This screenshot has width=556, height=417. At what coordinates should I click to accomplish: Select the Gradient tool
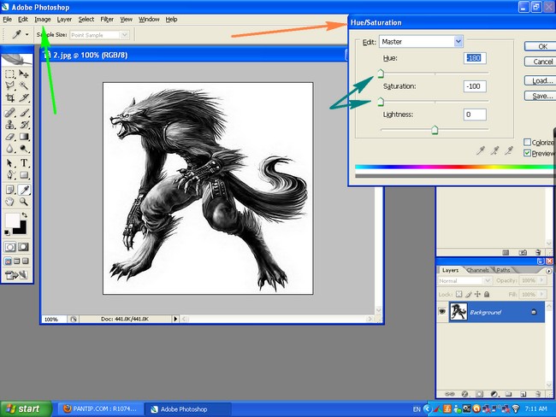click(24, 137)
